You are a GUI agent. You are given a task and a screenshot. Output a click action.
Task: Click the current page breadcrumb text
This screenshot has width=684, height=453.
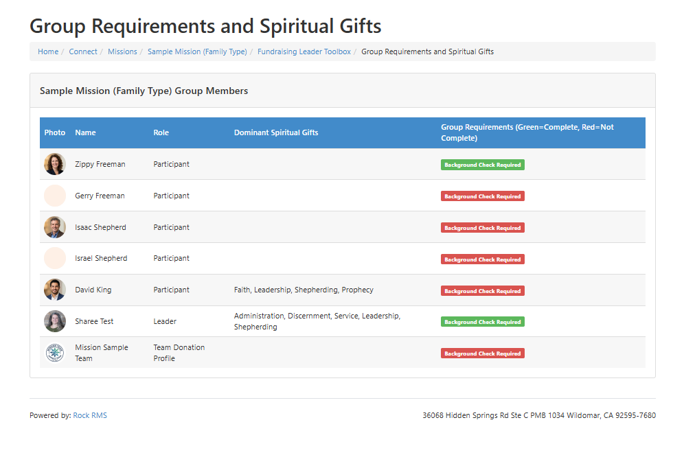pos(427,51)
